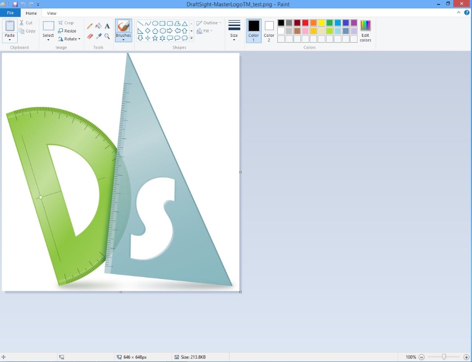This screenshot has width=472, height=362.
Task: Pick the red color swatch
Action: 305,23
